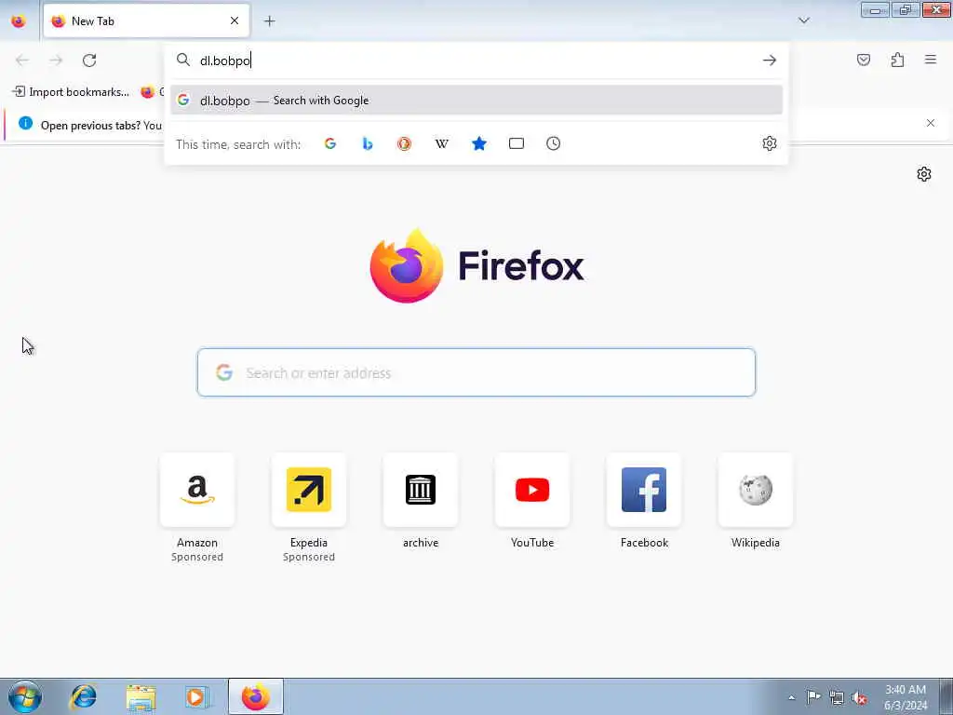Click the Go arrow in the address bar
This screenshot has width=953, height=715.
tap(770, 61)
